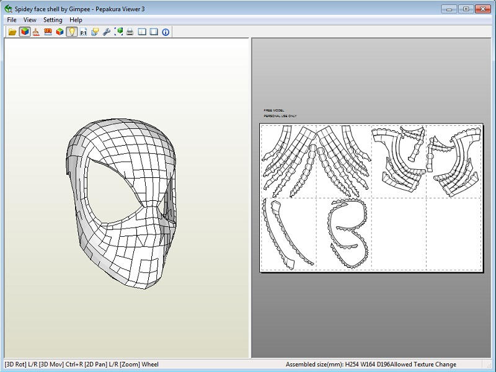Open the View menu

tap(30, 20)
